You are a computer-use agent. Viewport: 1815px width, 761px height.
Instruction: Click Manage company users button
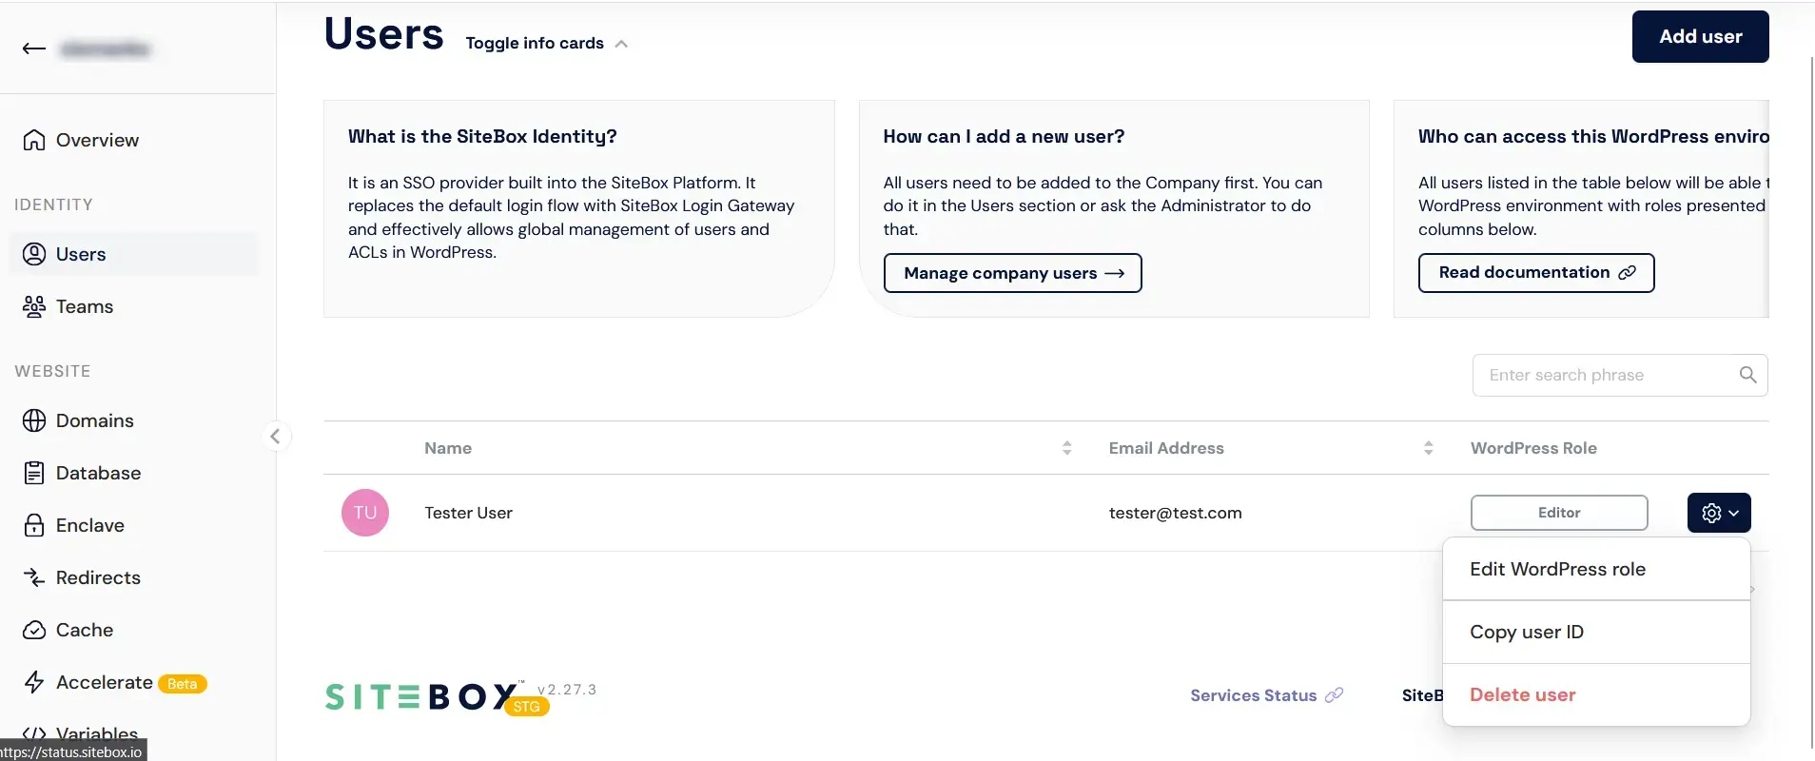click(x=1012, y=273)
